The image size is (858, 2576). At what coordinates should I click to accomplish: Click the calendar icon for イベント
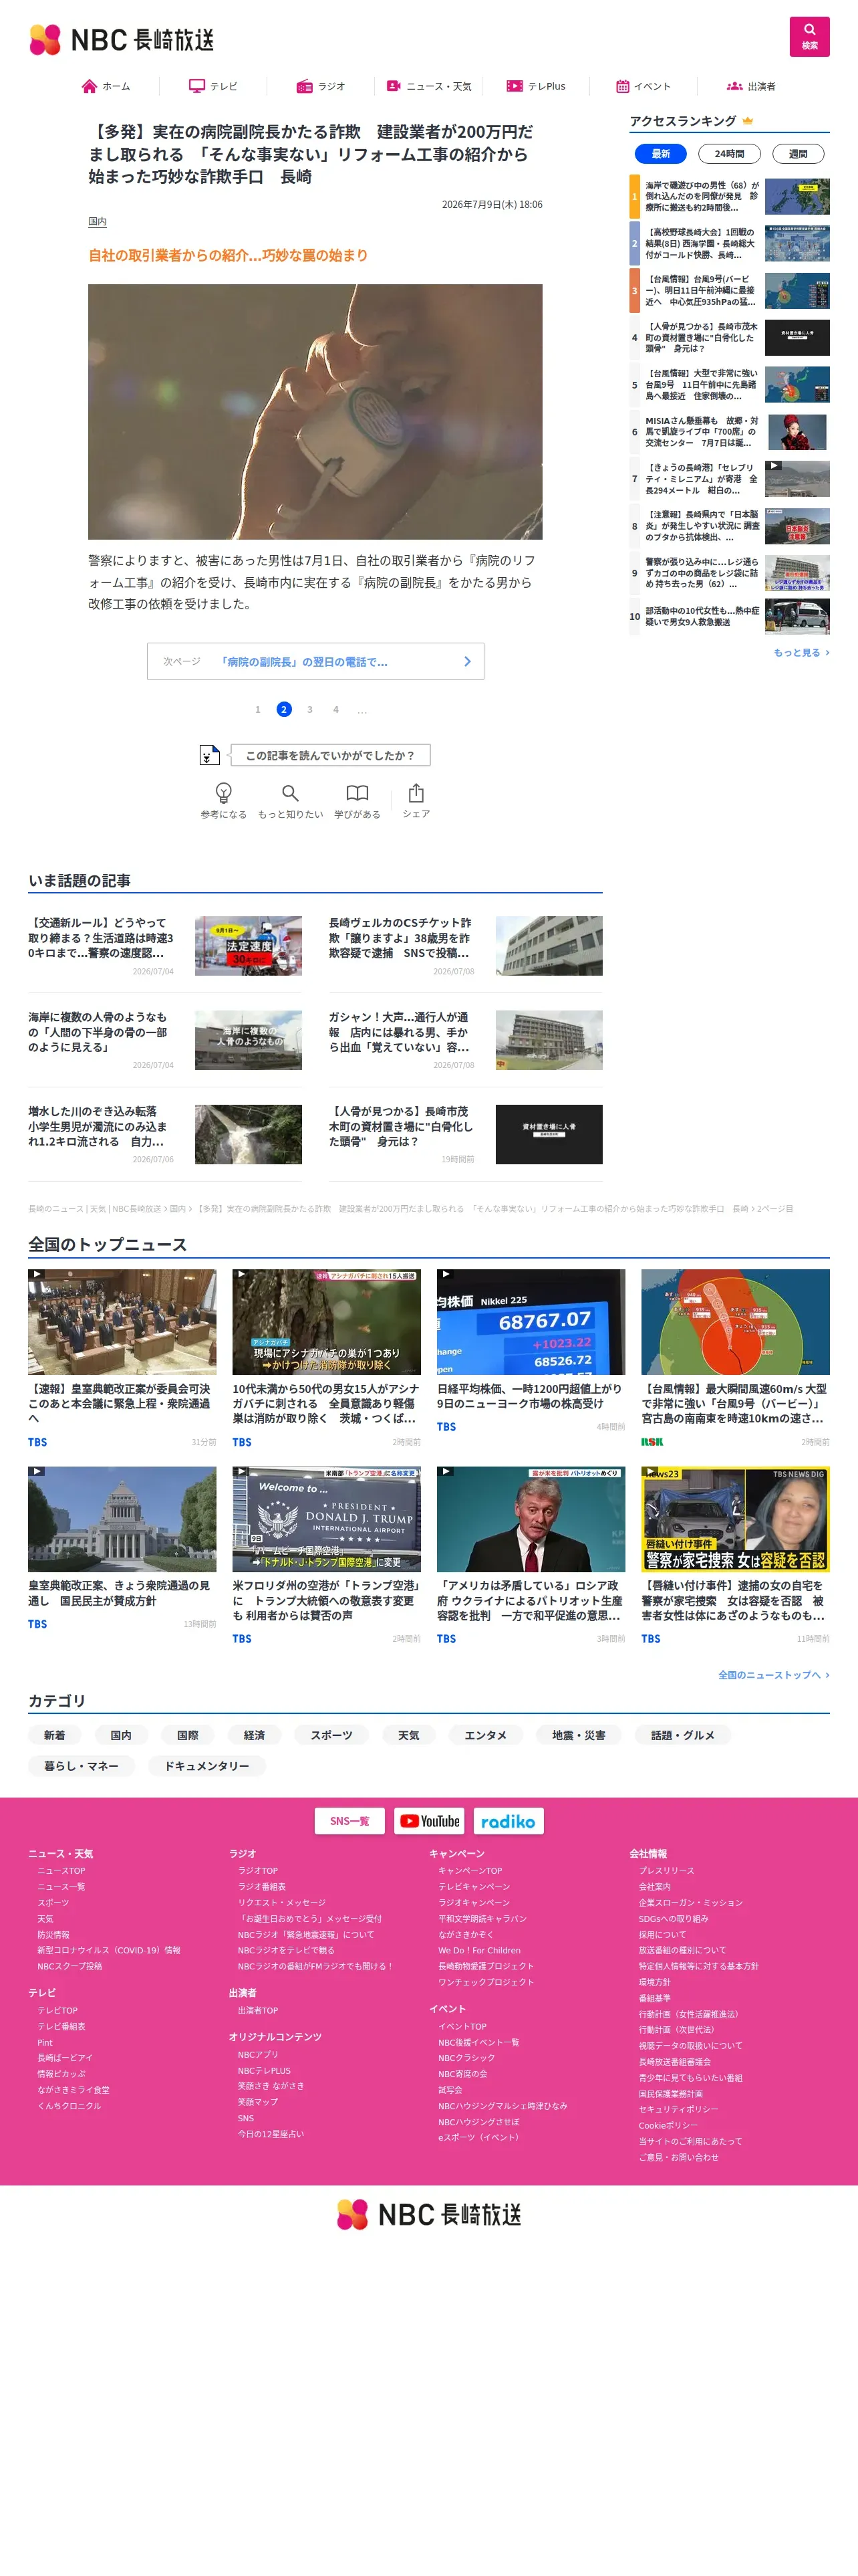click(x=622, y=86)
